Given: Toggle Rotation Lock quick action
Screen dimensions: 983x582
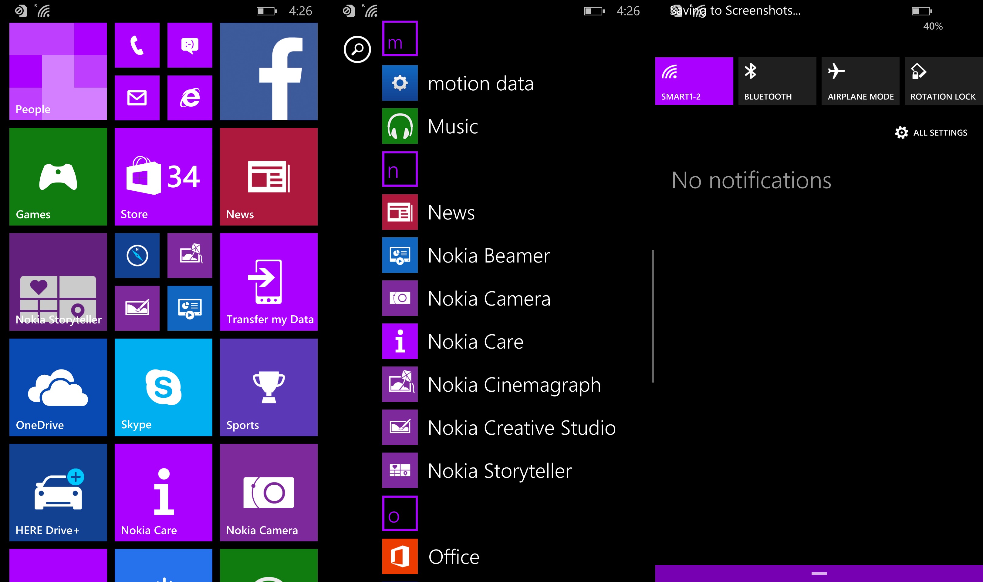Looking at the screenshot, I should coord(943,81).
